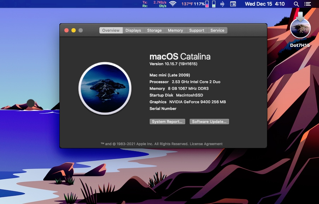
Task: Open the License Agreement link
Action: point(206,144)
